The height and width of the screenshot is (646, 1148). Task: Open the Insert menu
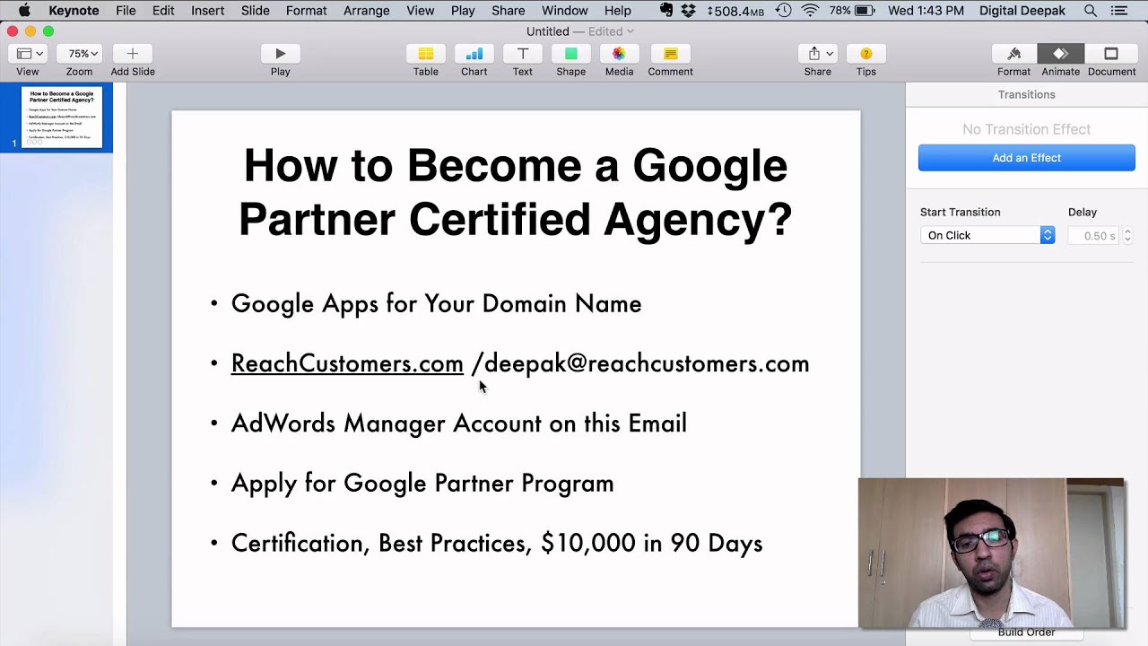coord(207,11)
